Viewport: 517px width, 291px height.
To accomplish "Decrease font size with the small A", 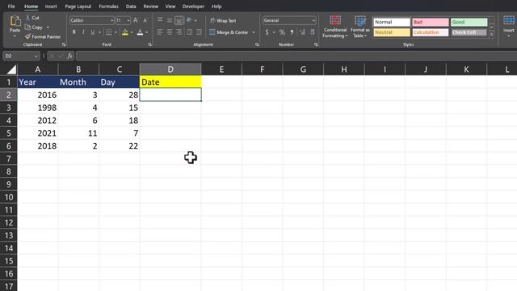I will pos(145,20).
